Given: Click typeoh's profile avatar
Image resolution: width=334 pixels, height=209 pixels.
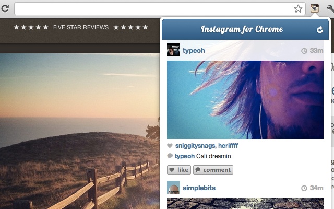Looking at the screenshot, I should pyautogui.click(x=173, y=50).
